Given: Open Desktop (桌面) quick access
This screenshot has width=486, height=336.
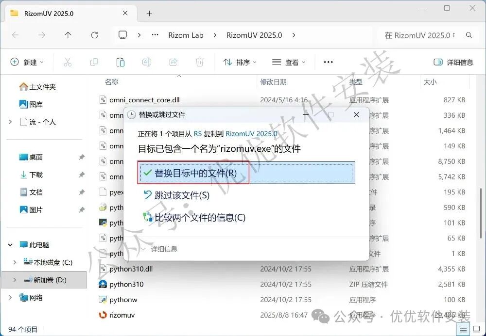Looking at the screenshot, I should pos(31,157).
